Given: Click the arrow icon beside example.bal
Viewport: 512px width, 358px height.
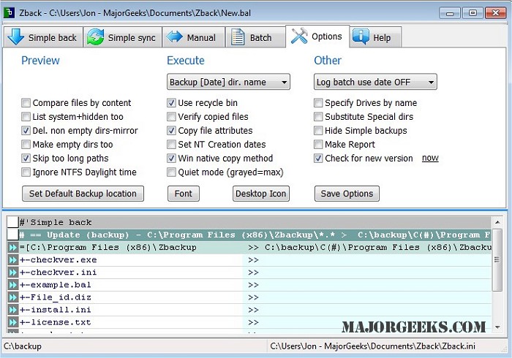Looking at the screenshot, I should coord(12,285).
